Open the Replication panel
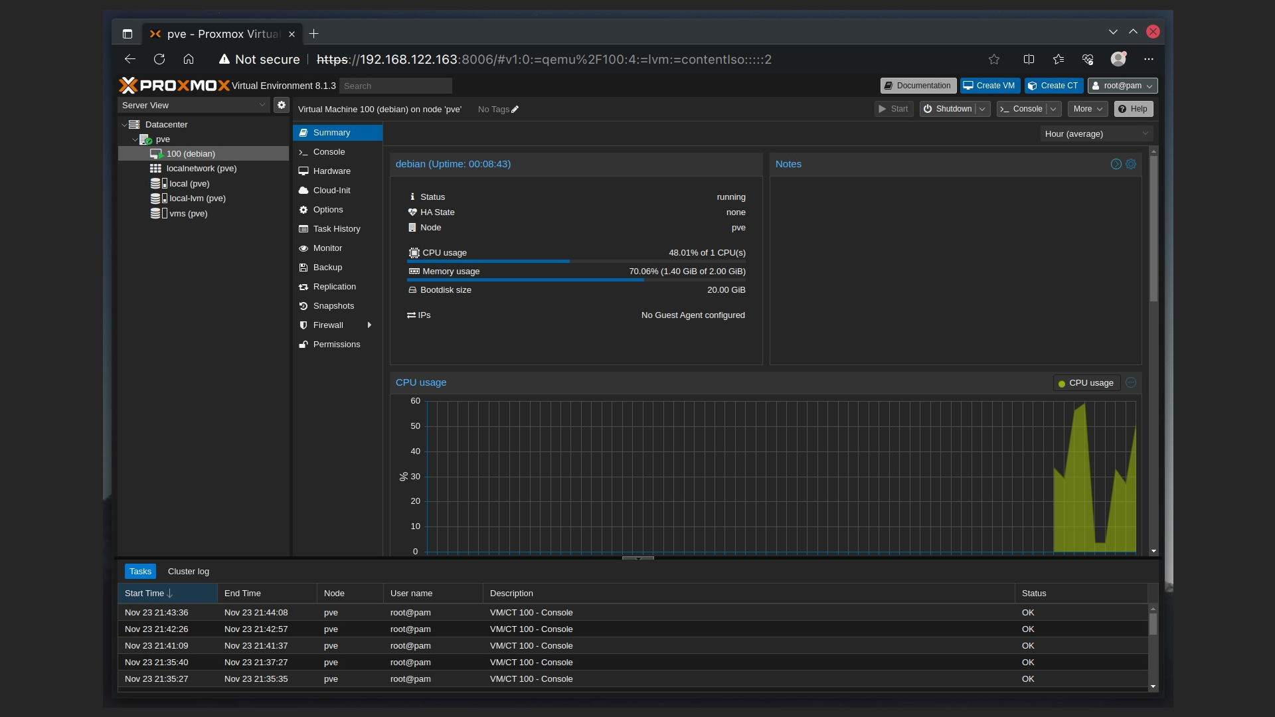Screen dimensions: 1275x717 tap(335, 286)
